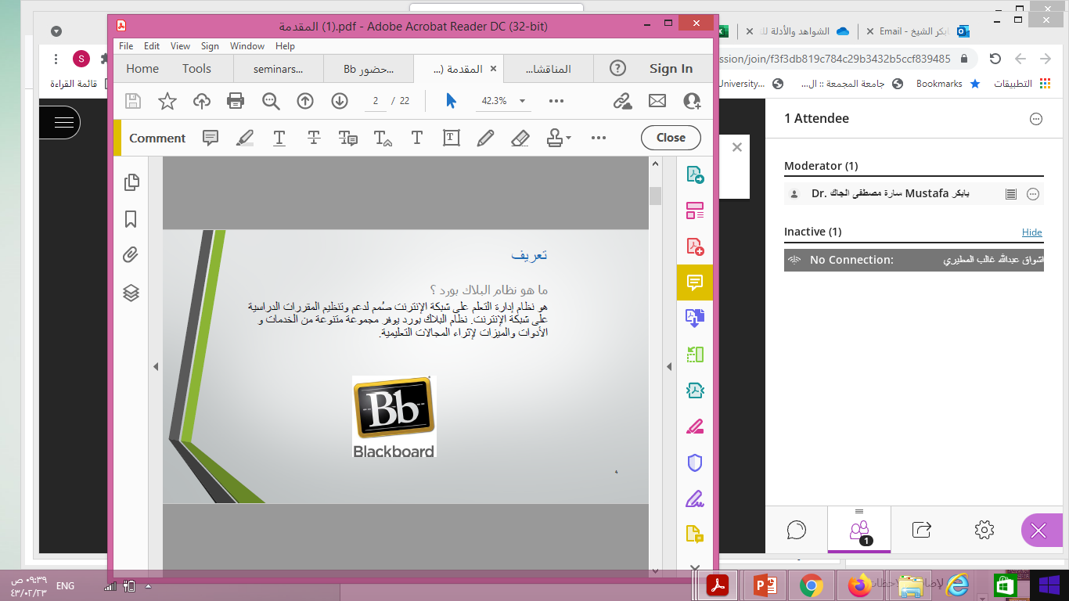The image size is (1069, 601).
Task: Open more toolbar options ellipsis beside zoom
Action: (556, 101)
